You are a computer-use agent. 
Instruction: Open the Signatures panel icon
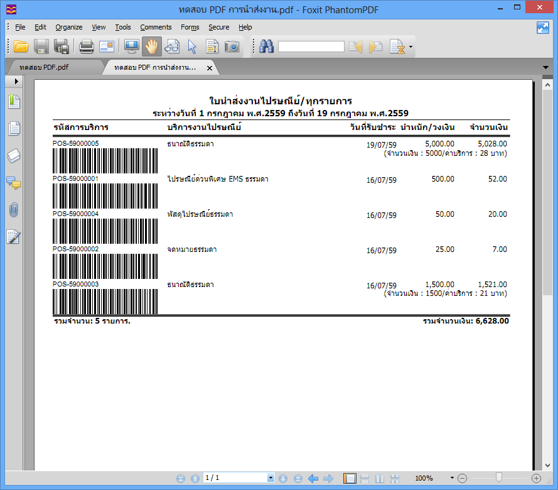coord(14,237)
